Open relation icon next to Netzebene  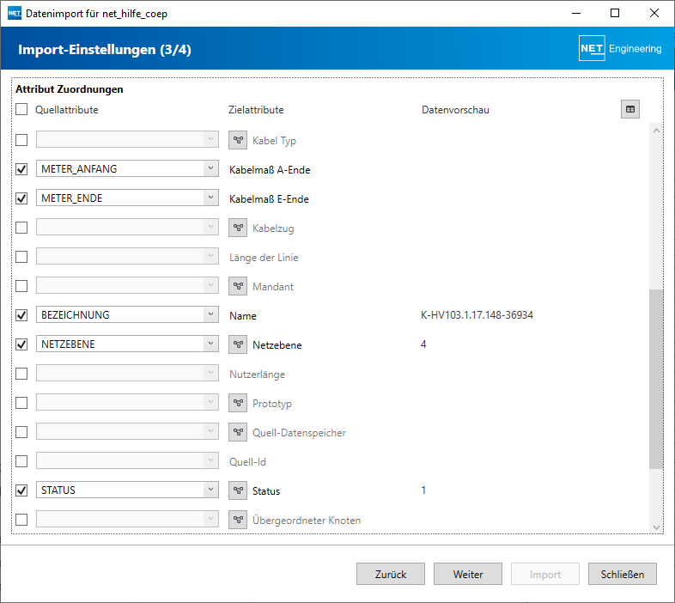(238, 344)
